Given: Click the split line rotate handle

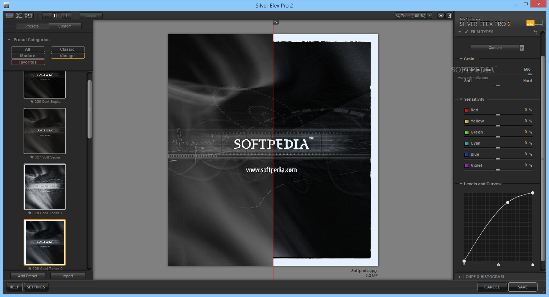Looking at the screenshot, I should pos(276,22).
